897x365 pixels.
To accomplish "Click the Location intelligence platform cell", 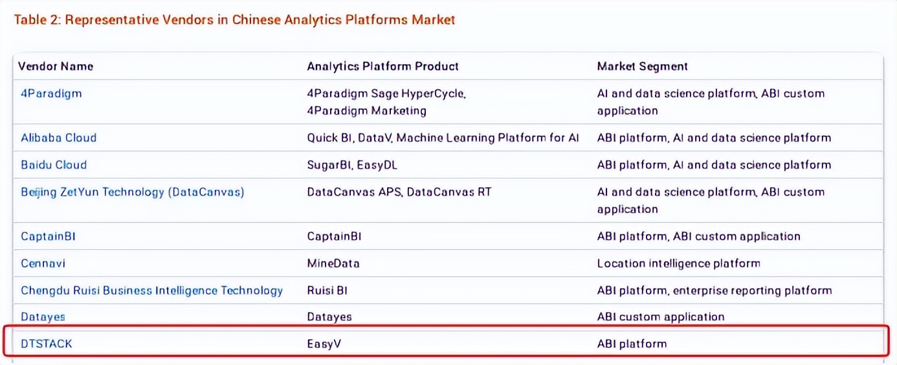I will tap(679, 263).
